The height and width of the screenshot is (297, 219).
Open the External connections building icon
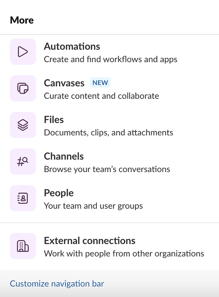click(x=23, y=246)
